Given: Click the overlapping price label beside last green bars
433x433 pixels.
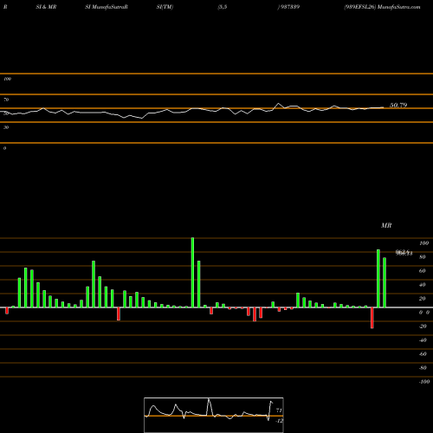Looking at the screenshot, I should (404, 253).
